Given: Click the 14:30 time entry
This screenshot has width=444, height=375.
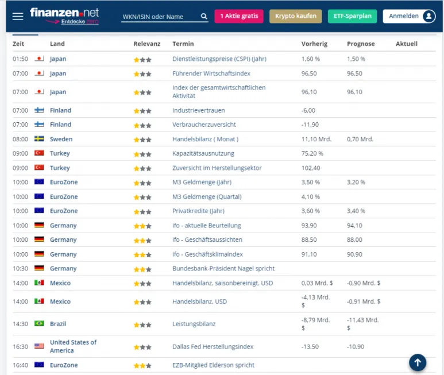Looking at the screenshot, I should tap(20, 324).
